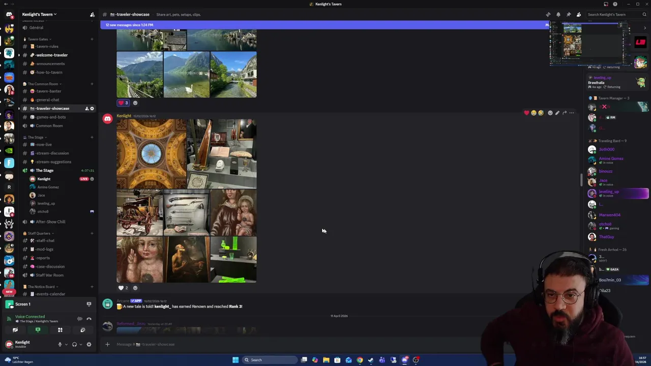Edit the hovered Kenlight message
Viewport: 651px width, 366px height.
pyautogui.click(x=557, y=113)
